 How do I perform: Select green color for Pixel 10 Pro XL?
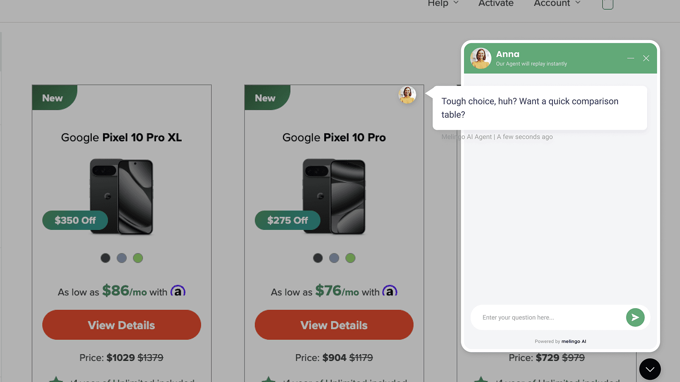pos(138,258)
